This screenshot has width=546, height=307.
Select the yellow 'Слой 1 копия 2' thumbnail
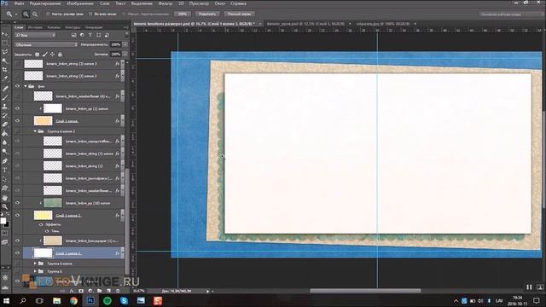[x=43, y=216]
